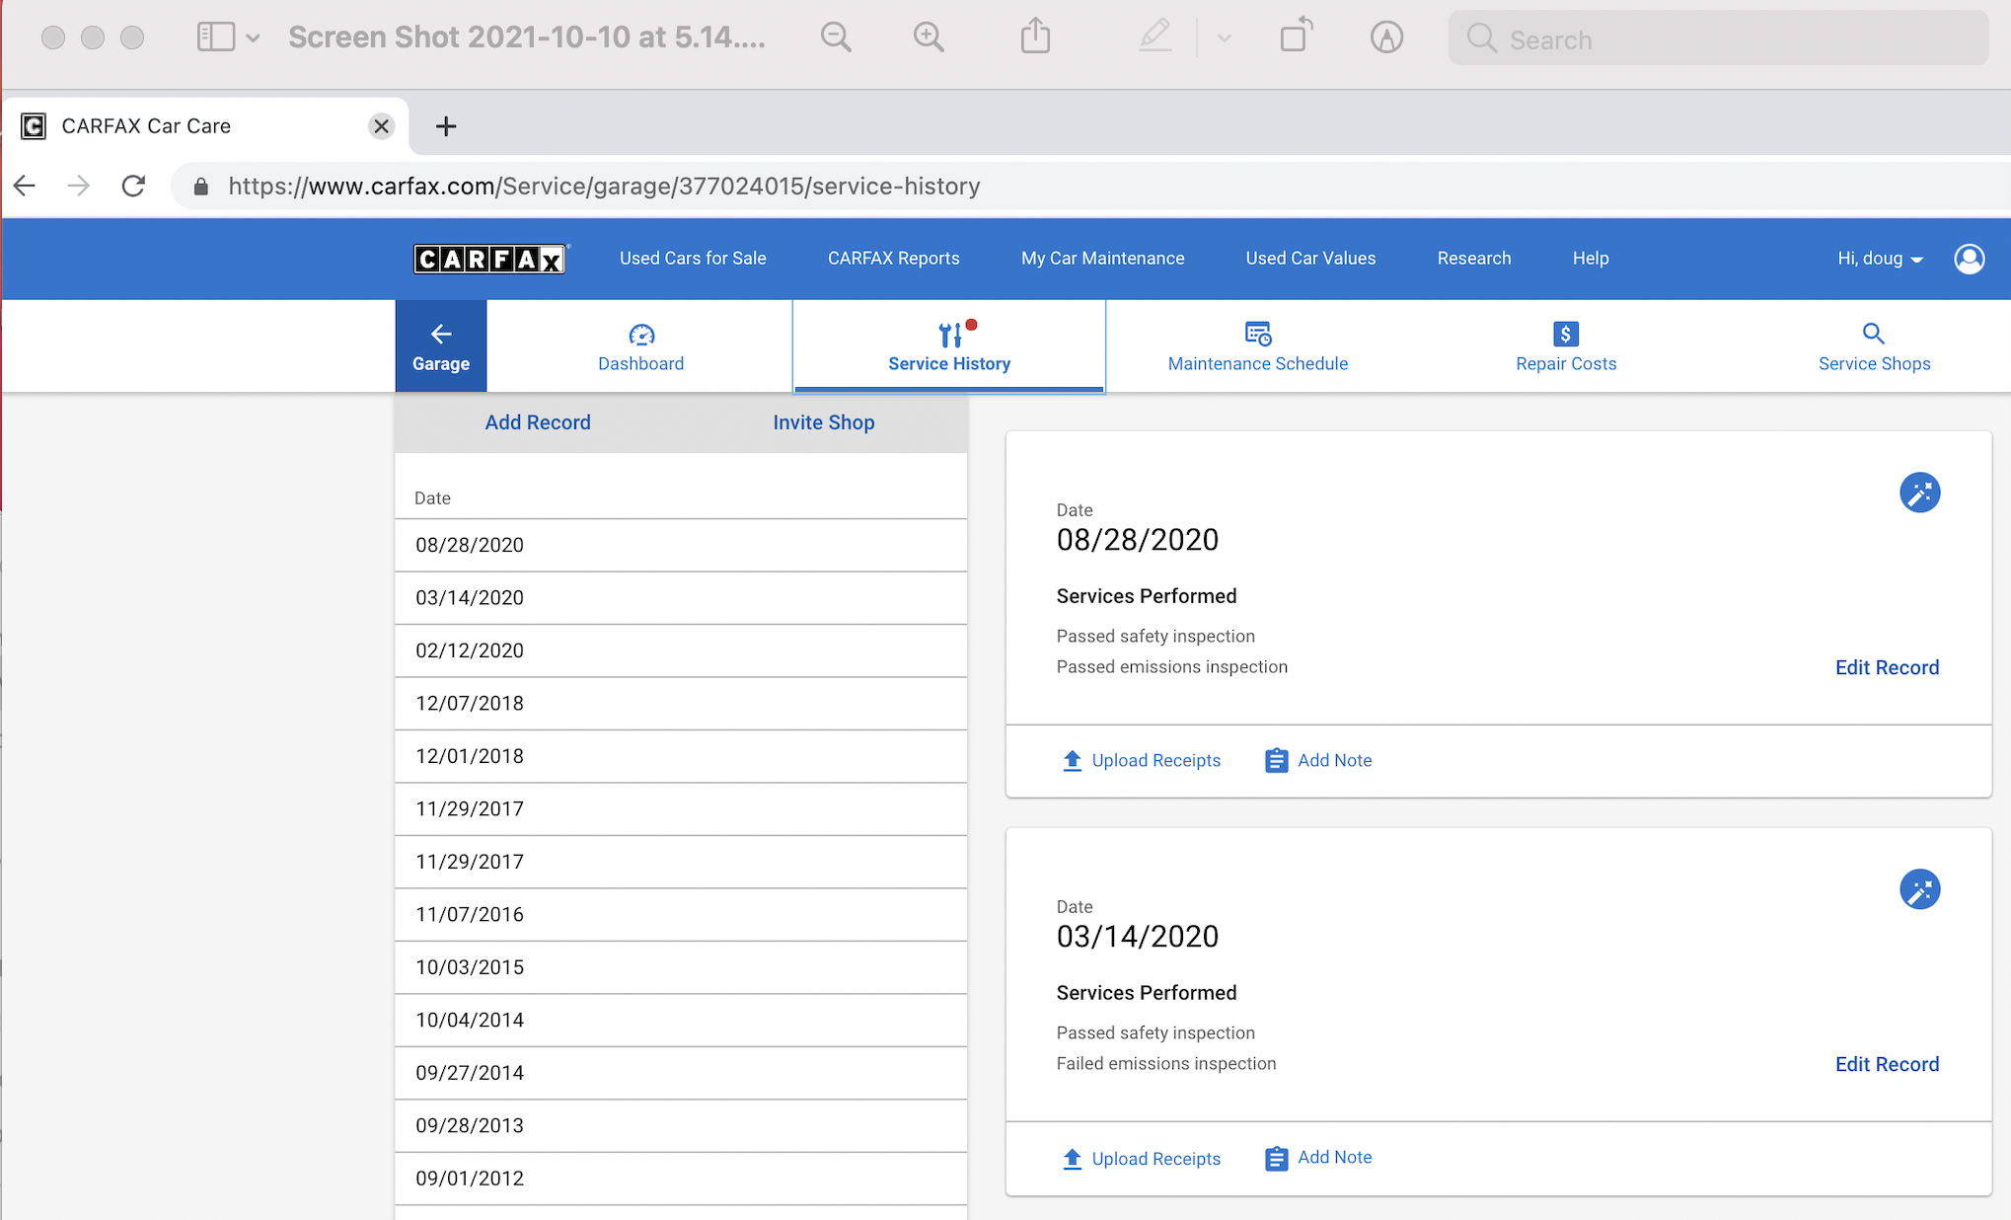Image resolution: width=2011 pixels, height=1220 pixels.
Task: Open Used Cars for Sale
Action: click(693, 259)
